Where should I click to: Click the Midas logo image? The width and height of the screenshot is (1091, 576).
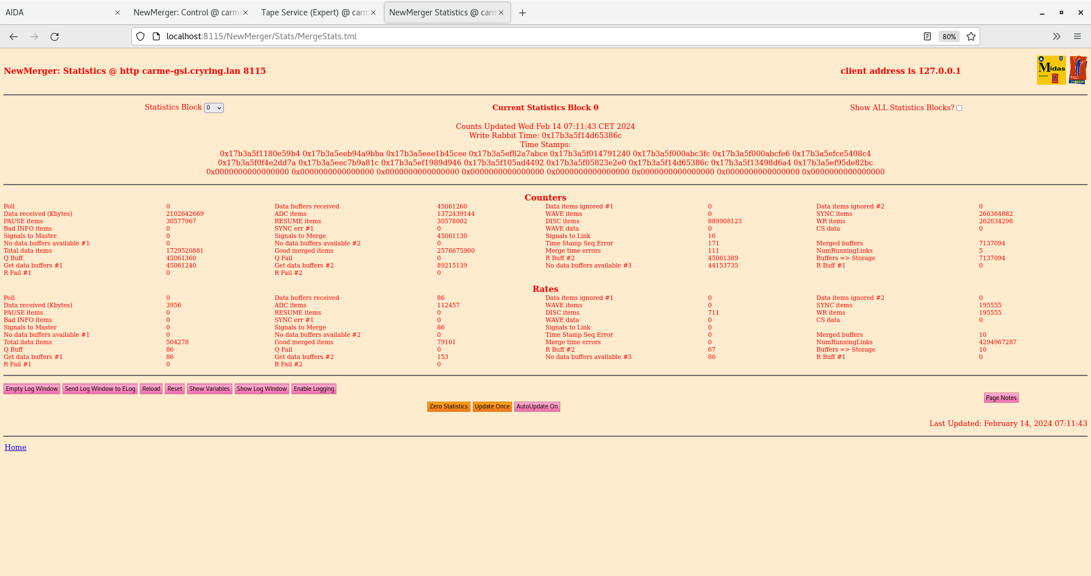click(1051, 69)
